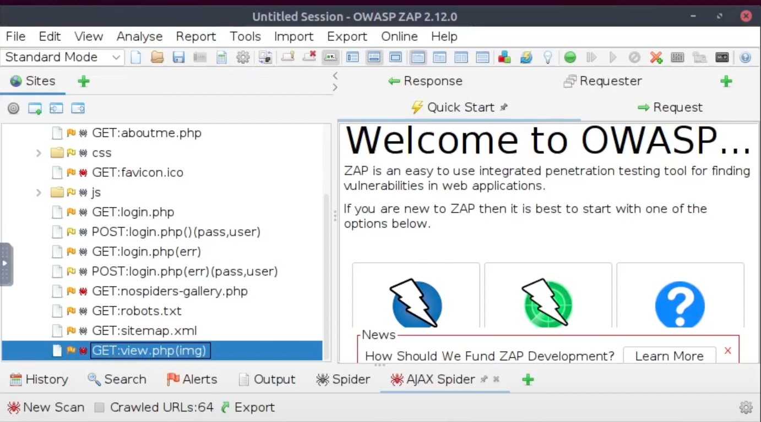Toggle expand information tabs layout
761x422 pixels.
[x=374, y=57]
